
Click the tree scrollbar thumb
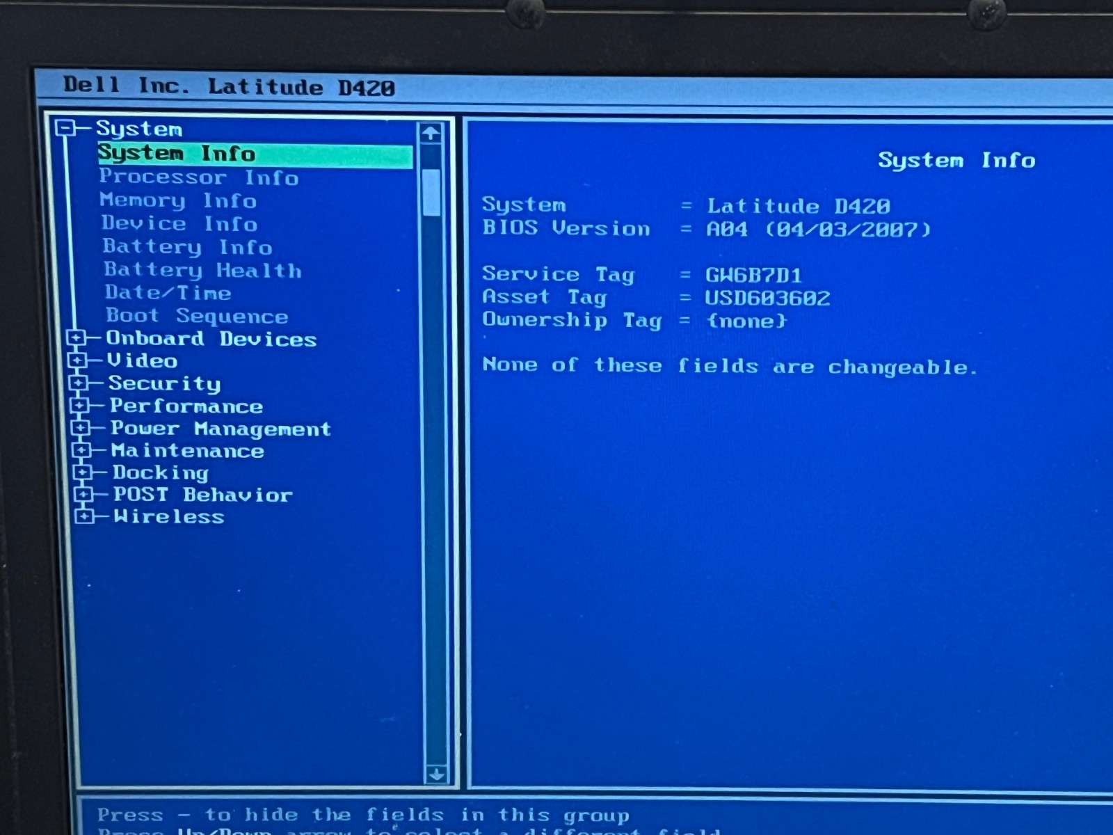coord(431,192)
